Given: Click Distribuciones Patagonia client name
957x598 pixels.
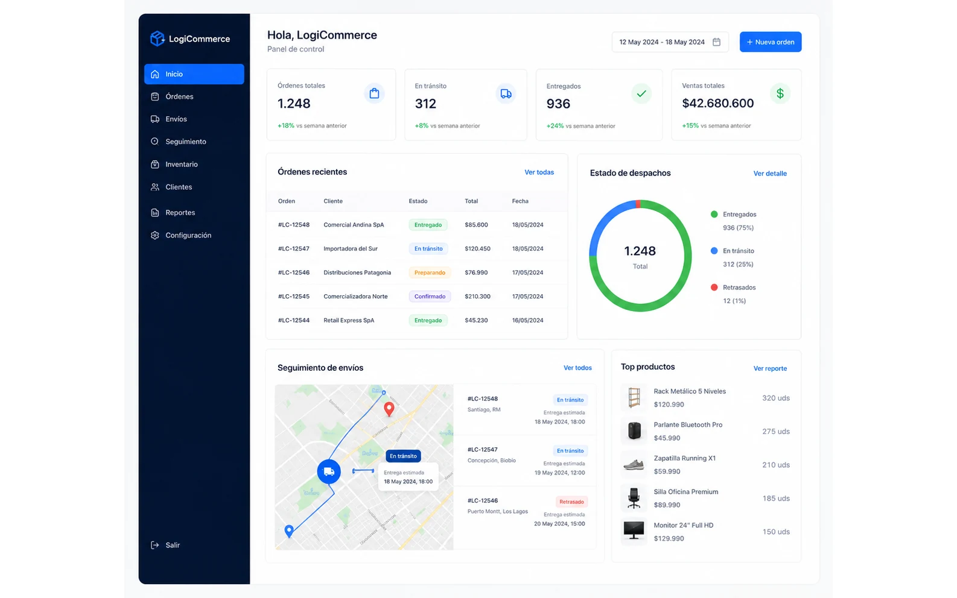Looking at the screenshot, I should pyautogui.click(x=357, y=272).
